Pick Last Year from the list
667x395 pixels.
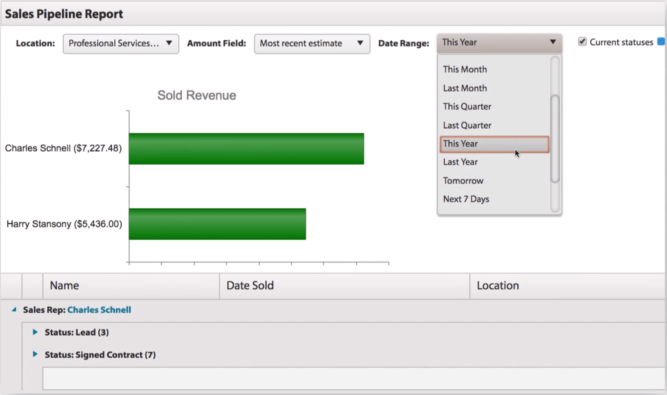(x=460, y=162)
